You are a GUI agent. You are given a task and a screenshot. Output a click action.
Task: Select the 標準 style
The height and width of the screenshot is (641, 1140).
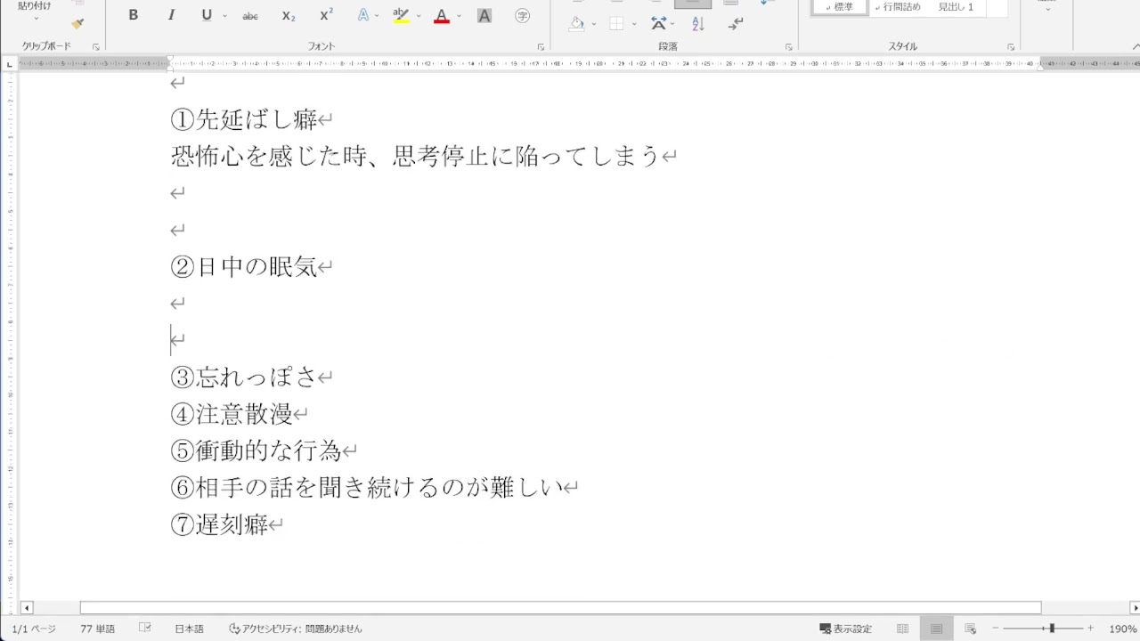[839, 7]
